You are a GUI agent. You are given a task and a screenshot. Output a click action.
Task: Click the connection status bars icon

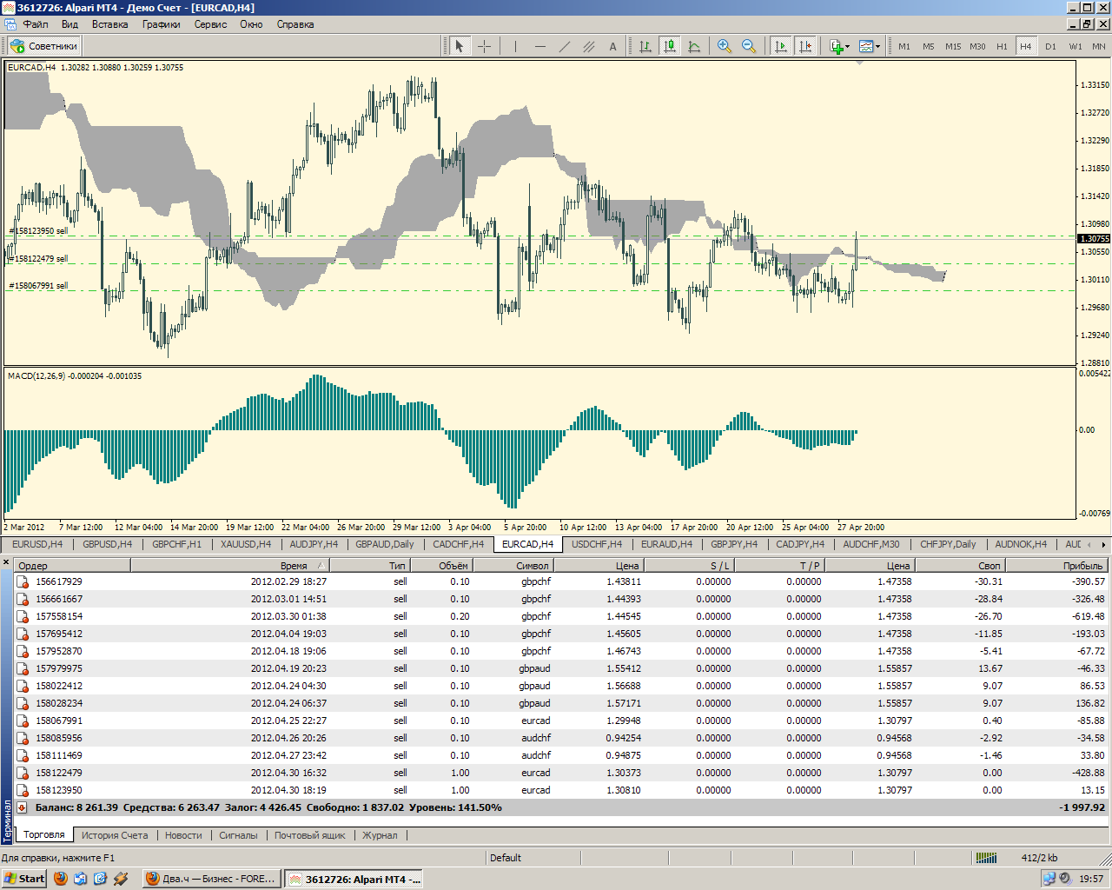click(x=986, y=858)
